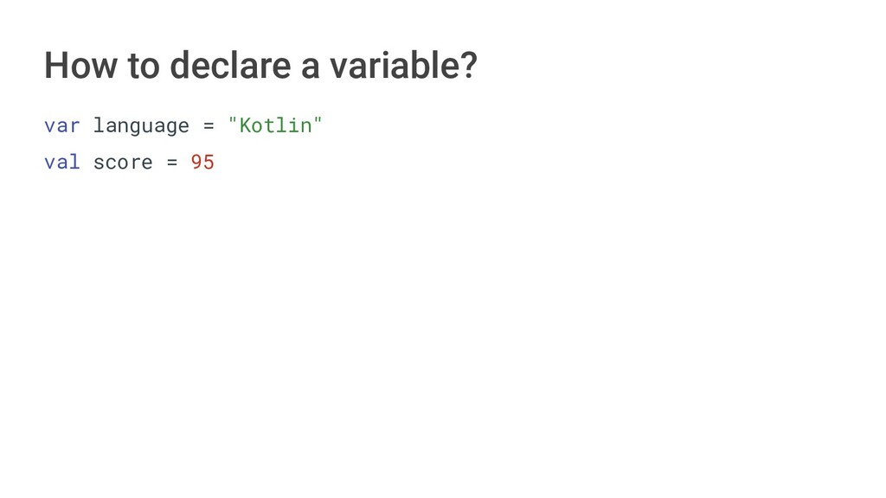Select the blue "val" keyword
886x498 pixels.
(62, 163)
